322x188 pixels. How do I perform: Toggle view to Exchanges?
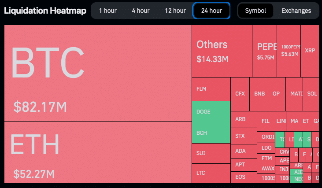[x=296, y=11]
